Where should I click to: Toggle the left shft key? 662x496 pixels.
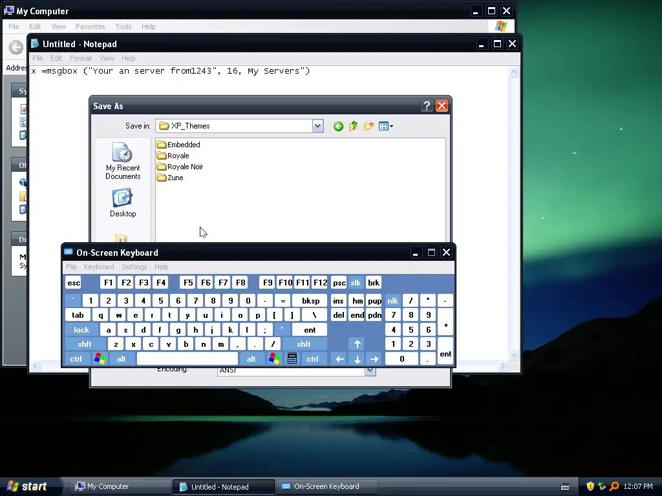[x=85, y=344]
